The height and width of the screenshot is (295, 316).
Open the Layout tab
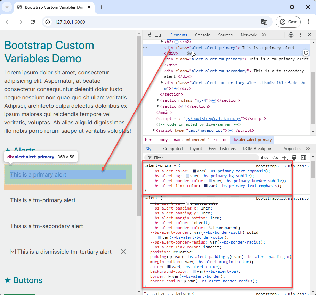click(x=196, y=149)
